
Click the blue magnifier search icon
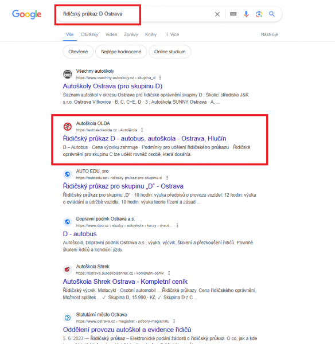click(x=272, y=14)
